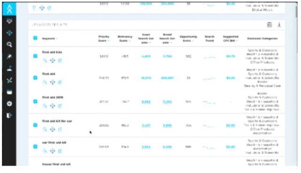
Task: Click the 'travel first aid kit' keyword text
Action: click(56, 164)
